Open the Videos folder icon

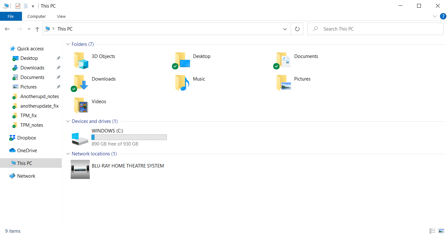81,106
